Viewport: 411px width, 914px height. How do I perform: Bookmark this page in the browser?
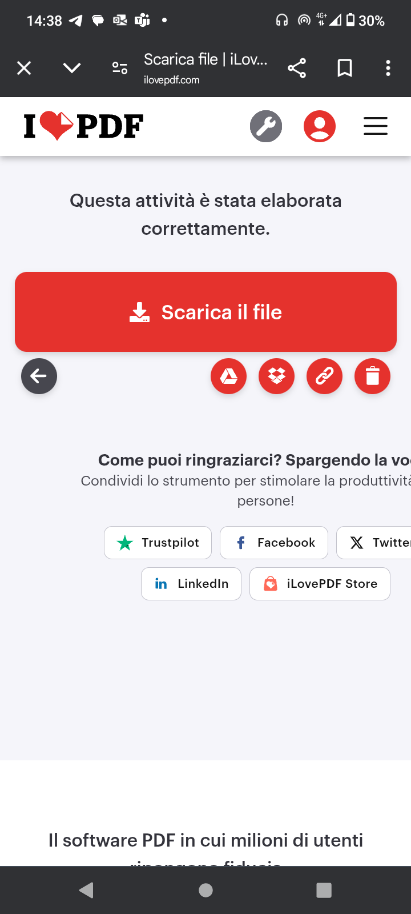(345, 69)
